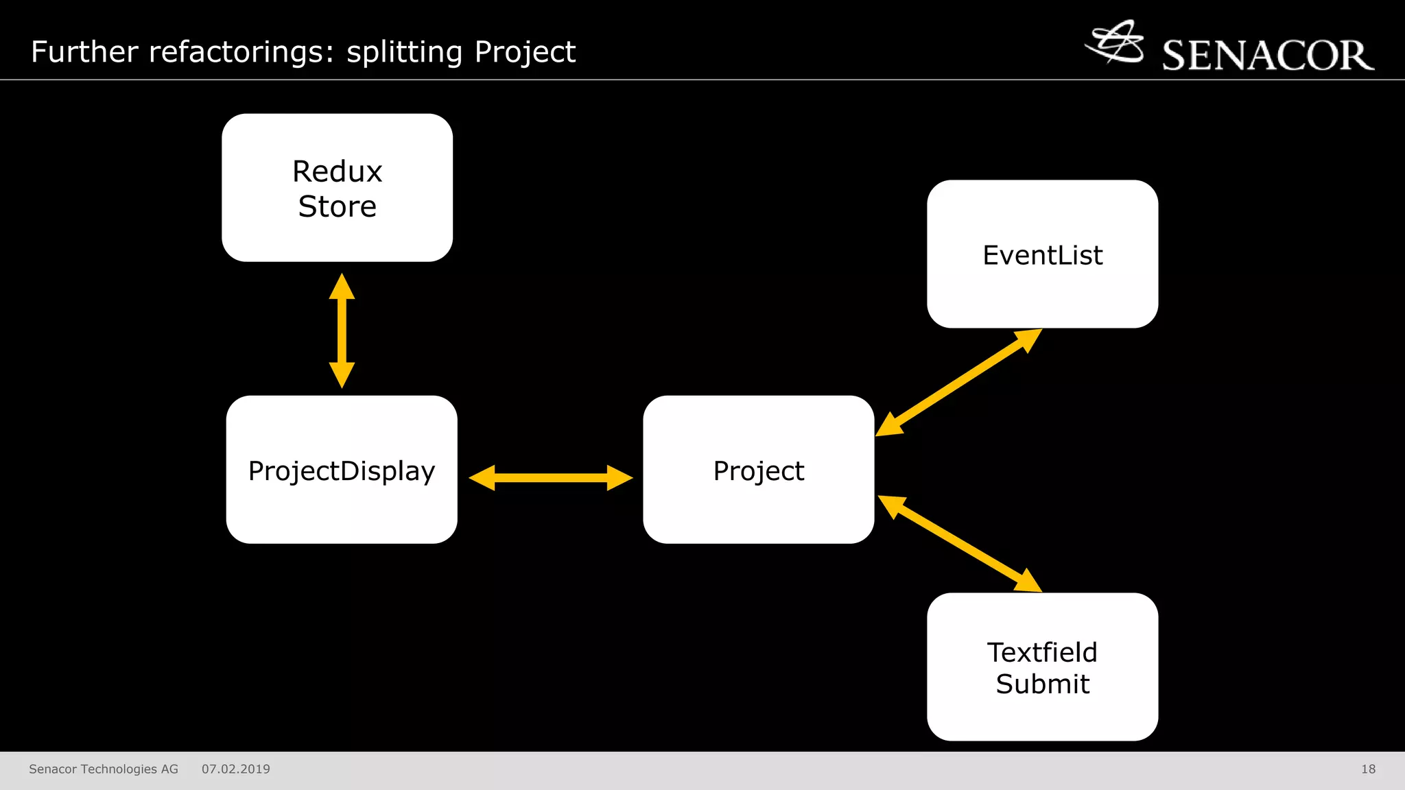Click the 'Senacor Technologies AG' footer text

[104, 769]
